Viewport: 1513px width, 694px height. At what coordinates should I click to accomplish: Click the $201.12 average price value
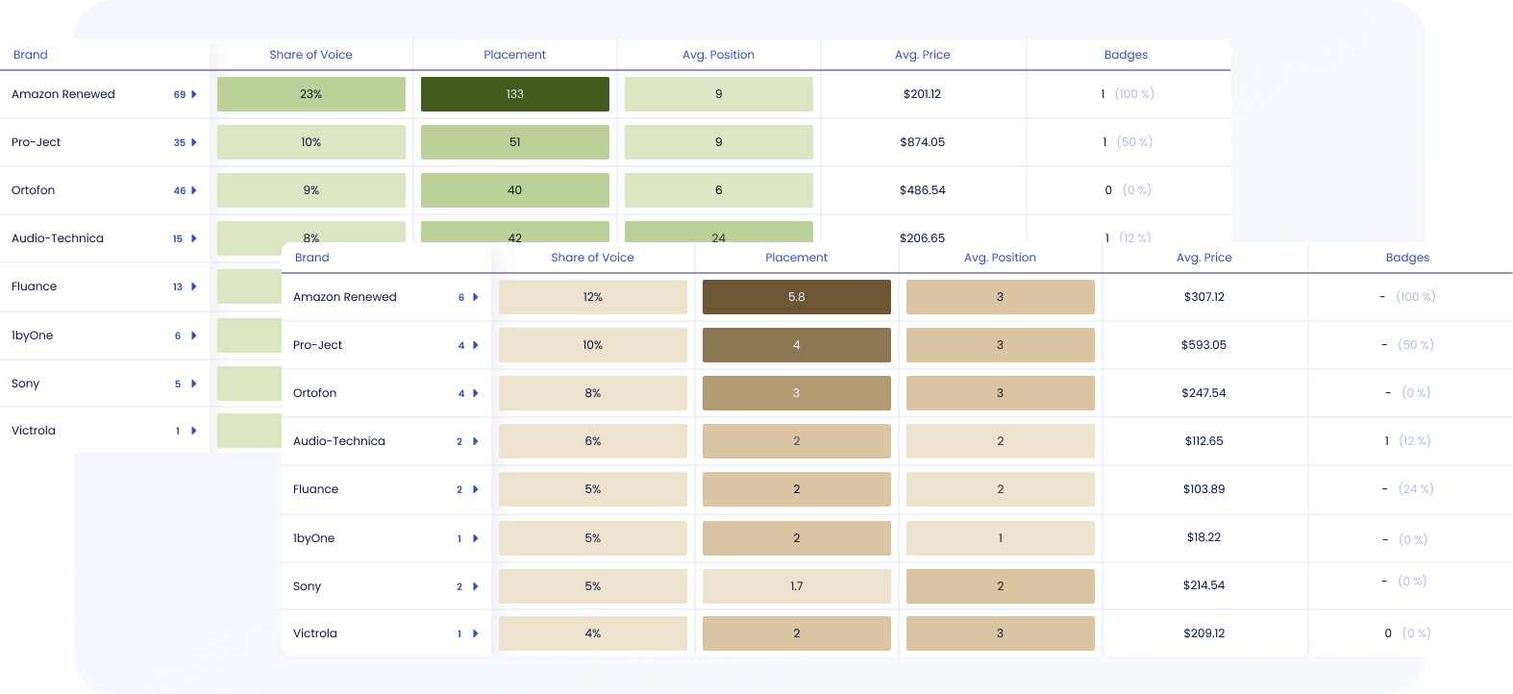[x=922, y=94]
